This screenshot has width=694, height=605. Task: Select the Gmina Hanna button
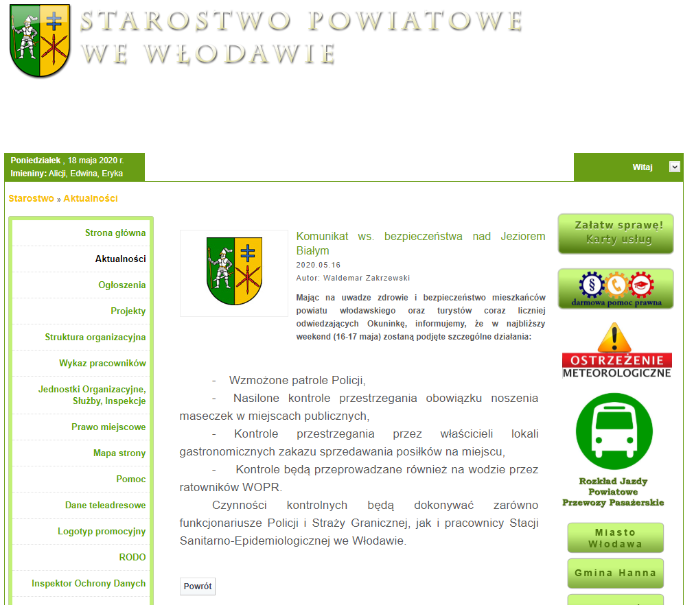615,573
